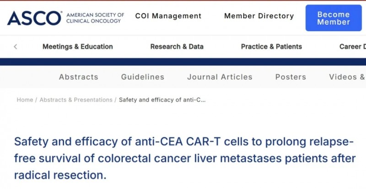Expand the Meetings & Education menu
The image size is (366, 189).
[x=77, y=47]
